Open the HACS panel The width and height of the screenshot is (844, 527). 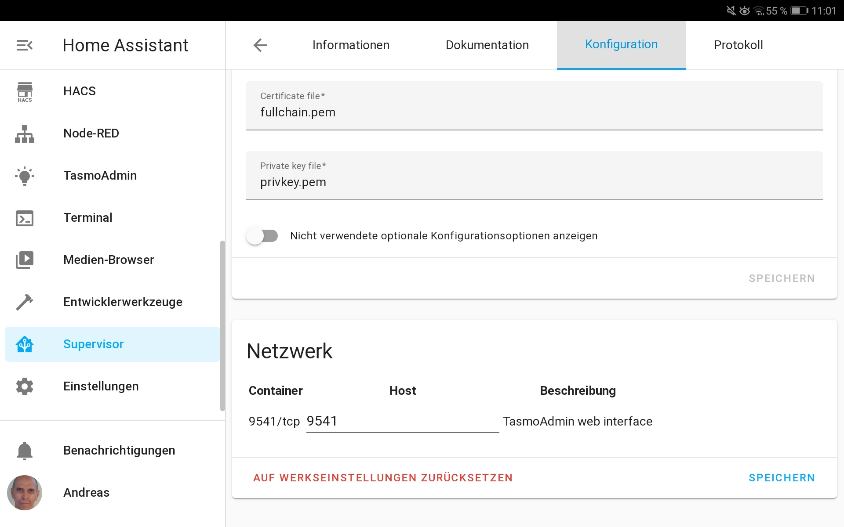pos(80,91)
